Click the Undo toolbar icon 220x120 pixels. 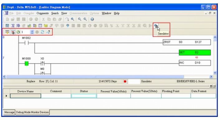[x=31, y=19]
